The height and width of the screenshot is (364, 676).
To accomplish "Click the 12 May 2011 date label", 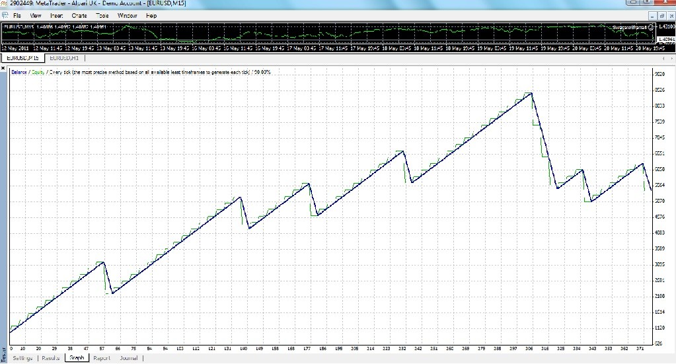I will (x=15, y=48).
